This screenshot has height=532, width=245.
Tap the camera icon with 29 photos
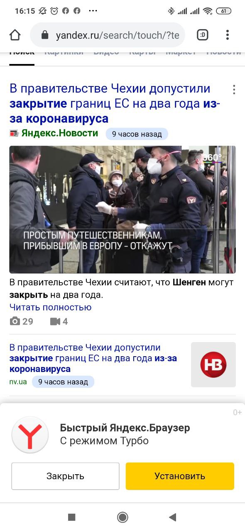tap(15, 321)
